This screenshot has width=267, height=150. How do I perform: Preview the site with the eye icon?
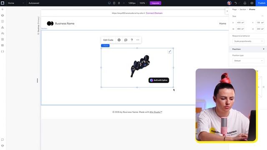(x=252, y=3)
